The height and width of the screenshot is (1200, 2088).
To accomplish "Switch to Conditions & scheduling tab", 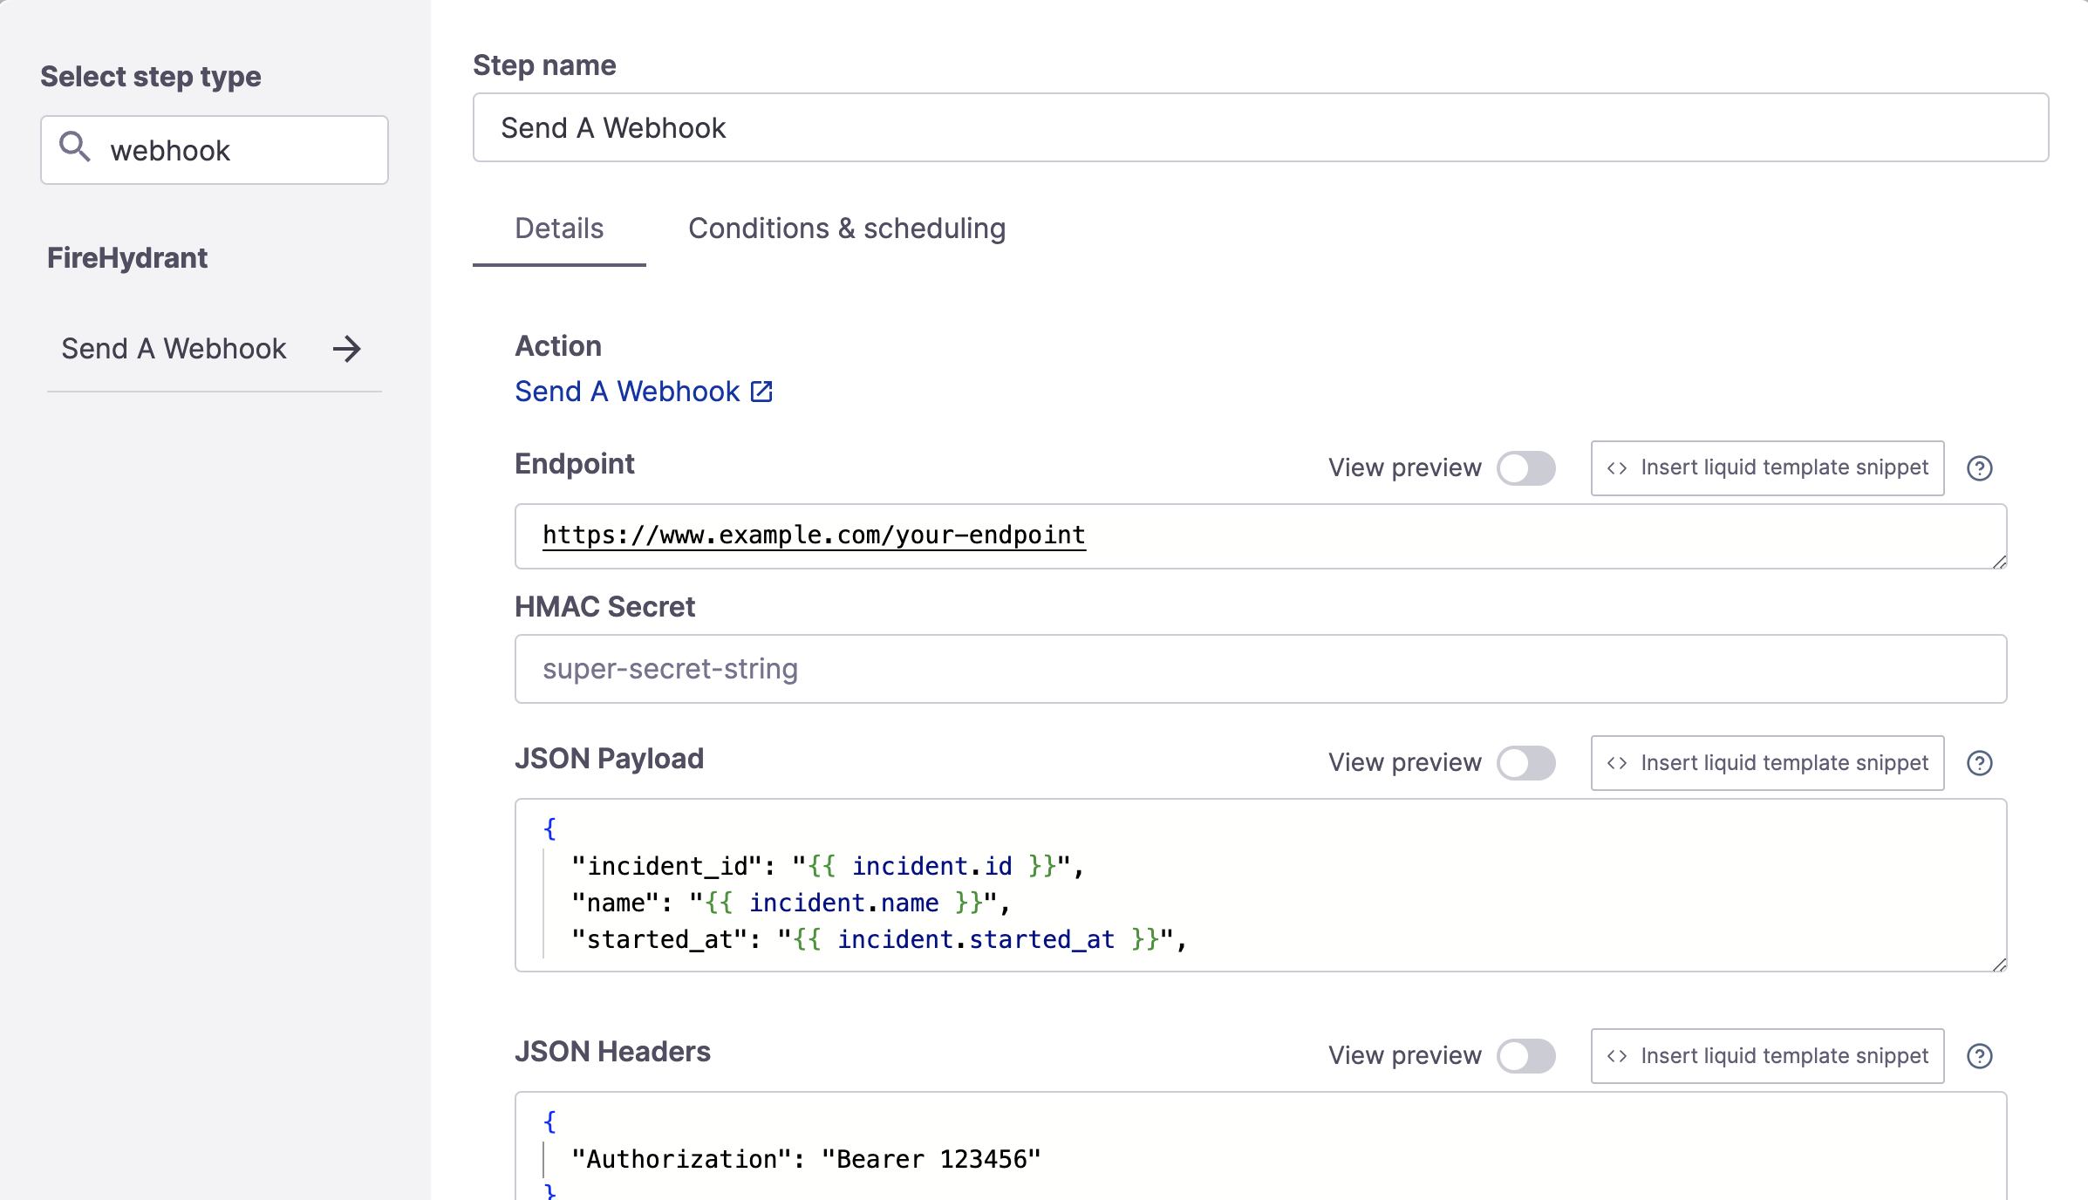I will coord(848,228).
